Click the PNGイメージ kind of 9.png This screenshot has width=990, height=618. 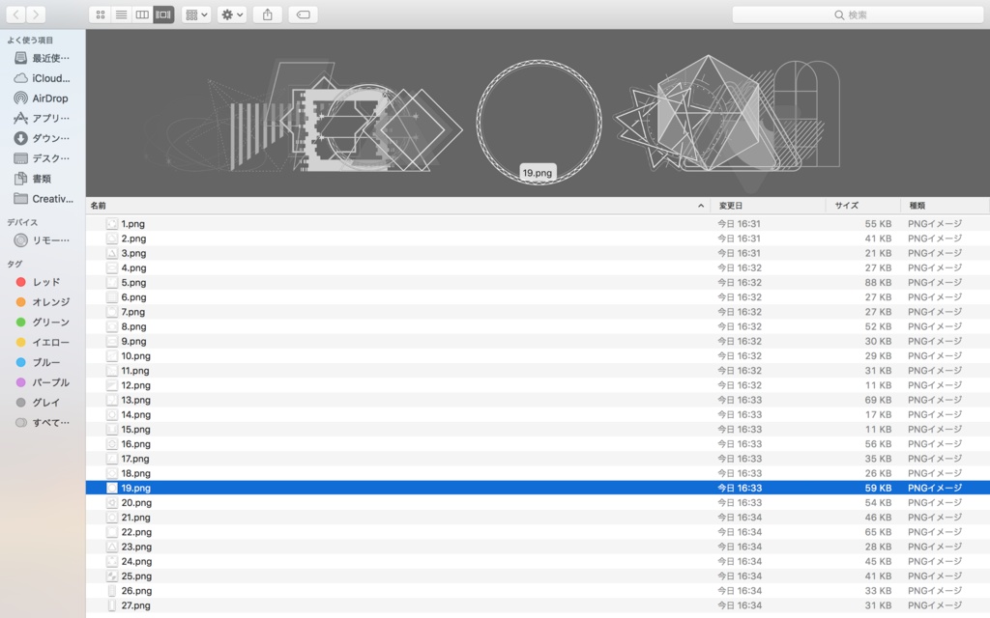pos(935,341)
